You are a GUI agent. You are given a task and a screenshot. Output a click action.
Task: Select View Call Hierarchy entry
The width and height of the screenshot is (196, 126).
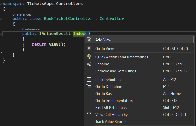[139, 115]
